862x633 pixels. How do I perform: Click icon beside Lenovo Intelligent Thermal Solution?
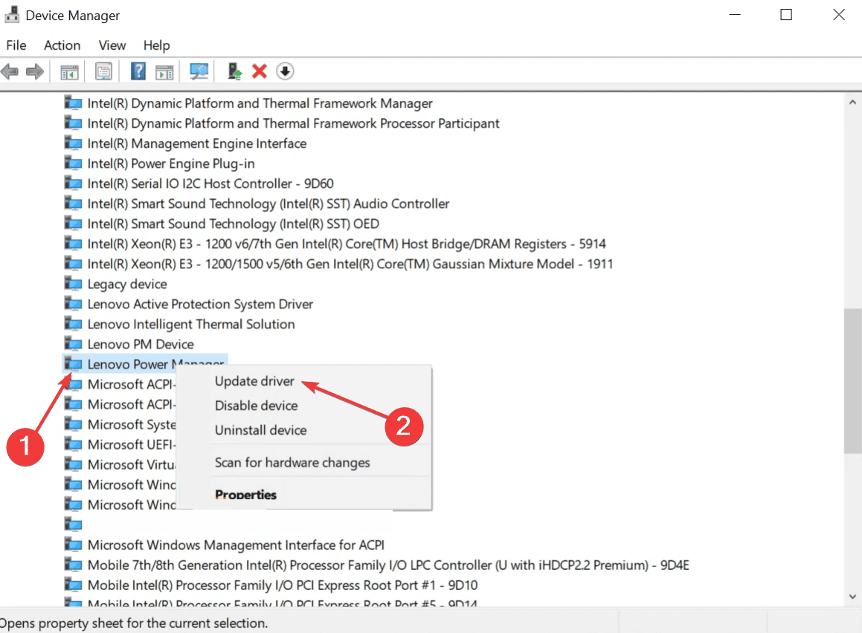click(73, 324)
